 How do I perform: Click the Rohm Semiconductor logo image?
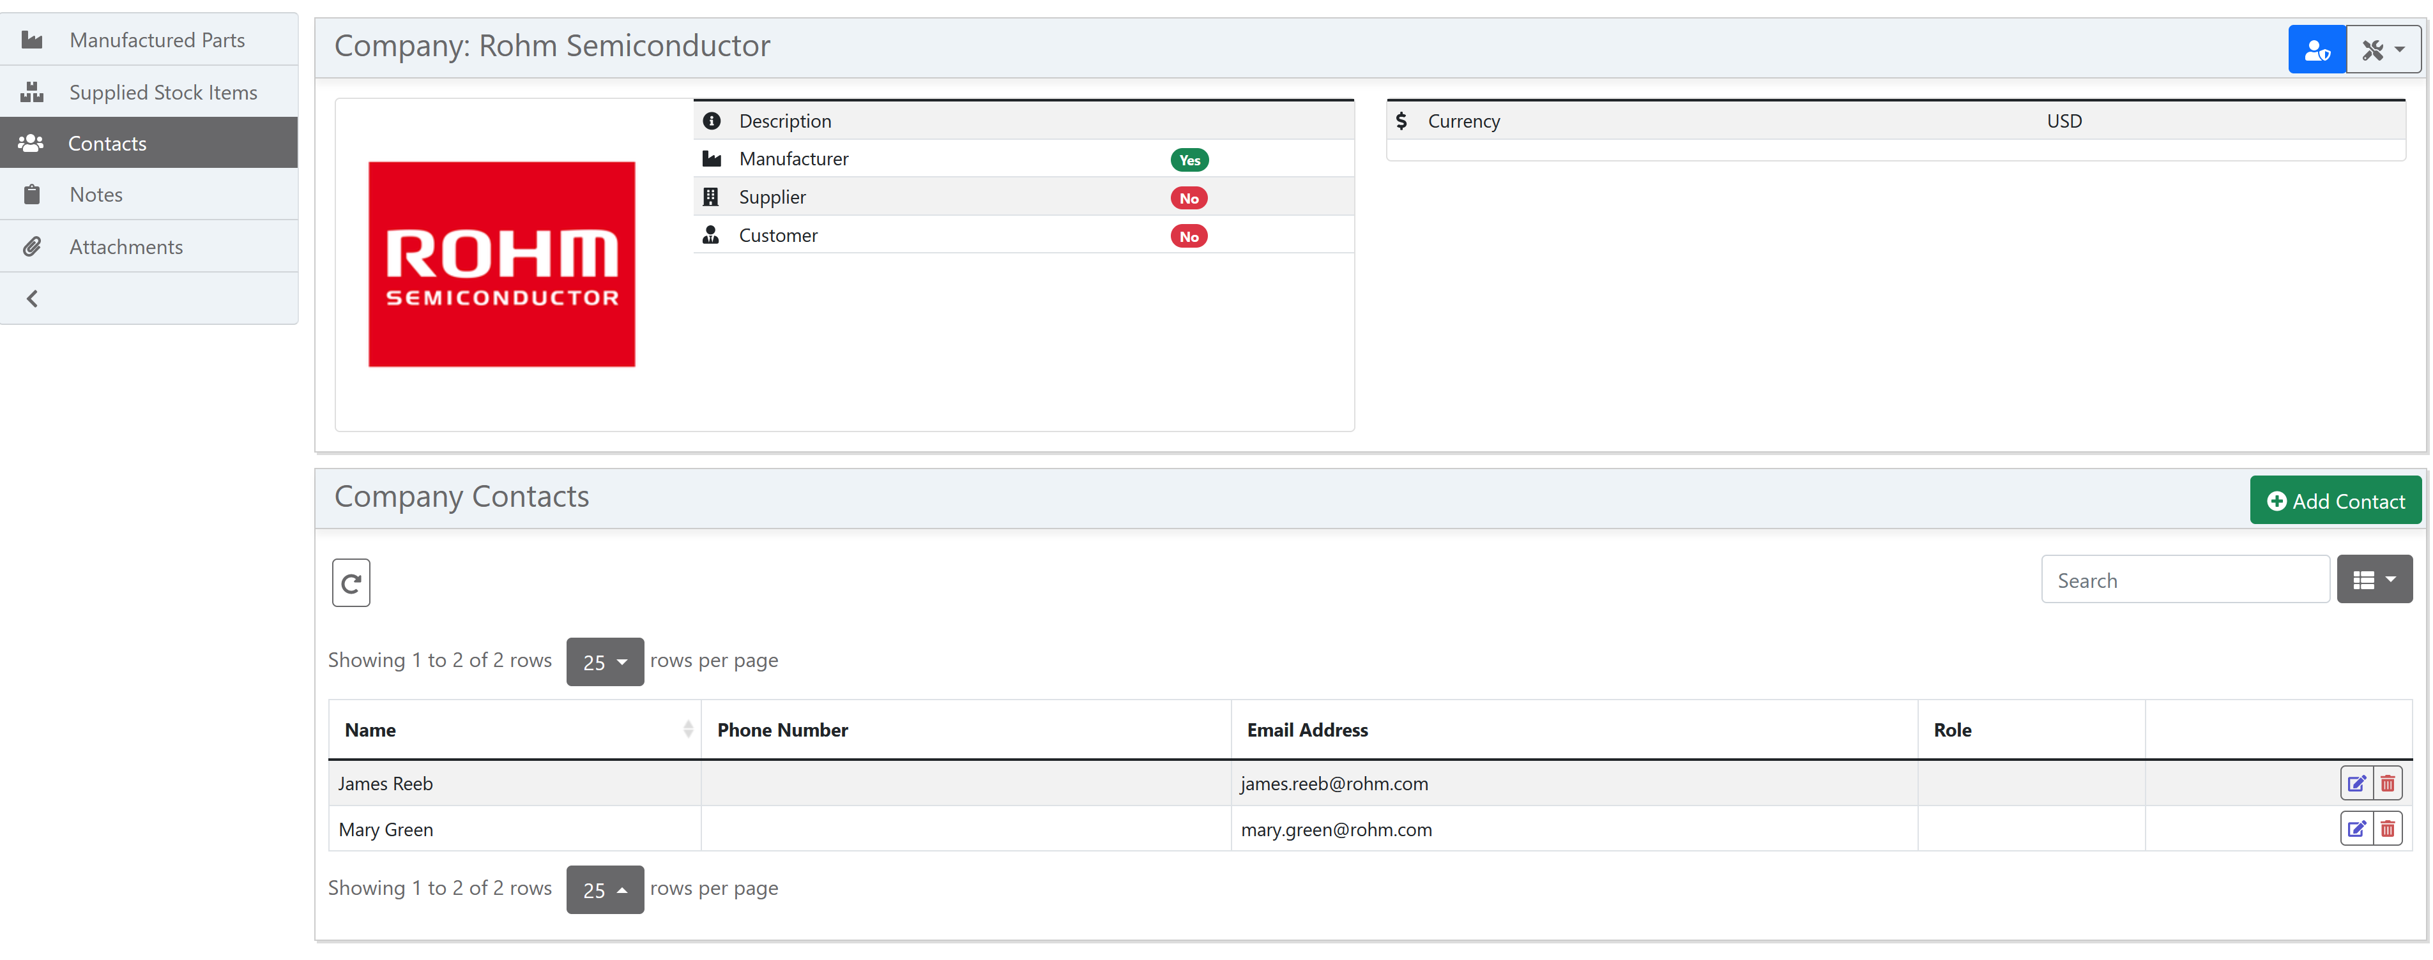(501, 264)
